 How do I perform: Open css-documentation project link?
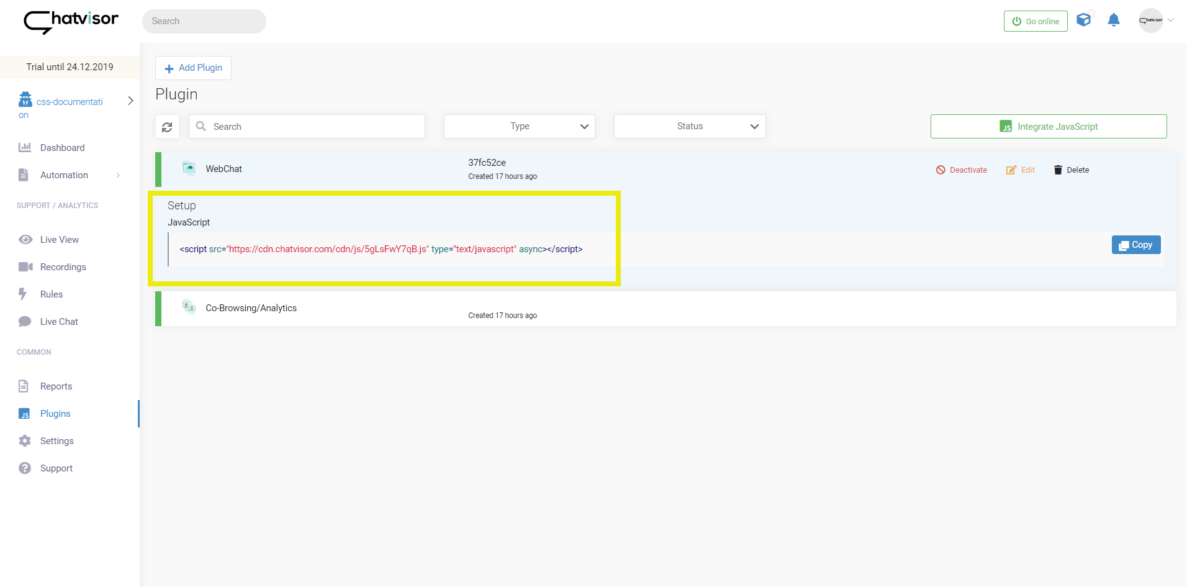61,107
